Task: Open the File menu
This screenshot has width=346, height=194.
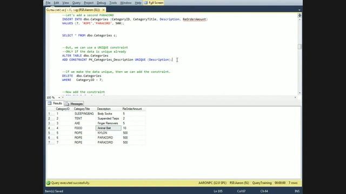Action: point(48,3)
